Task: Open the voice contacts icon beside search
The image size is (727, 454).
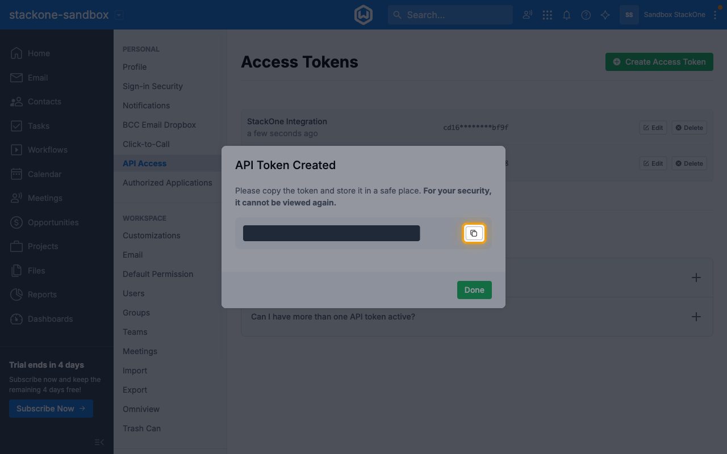Action: pos(528,15)
